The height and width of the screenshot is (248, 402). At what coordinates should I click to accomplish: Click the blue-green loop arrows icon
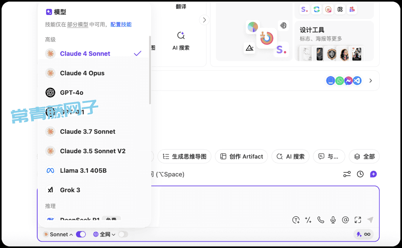click(x=317, y=9)
